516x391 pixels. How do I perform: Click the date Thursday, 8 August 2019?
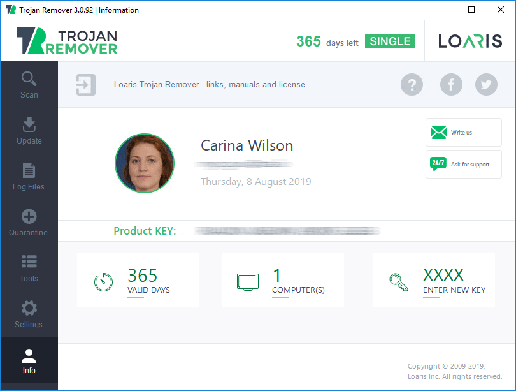(x=256, y=182)
